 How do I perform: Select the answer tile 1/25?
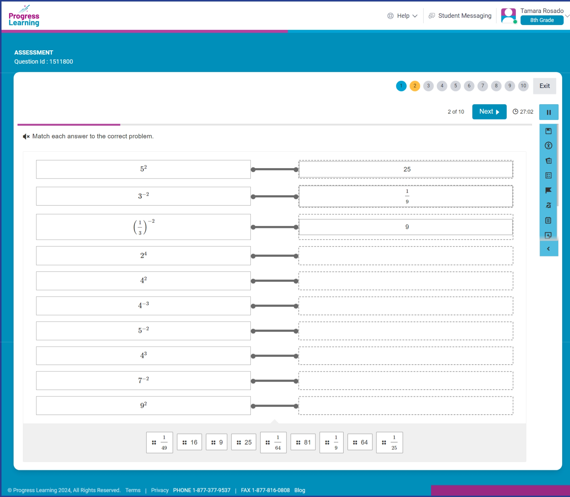coord(389,442)
